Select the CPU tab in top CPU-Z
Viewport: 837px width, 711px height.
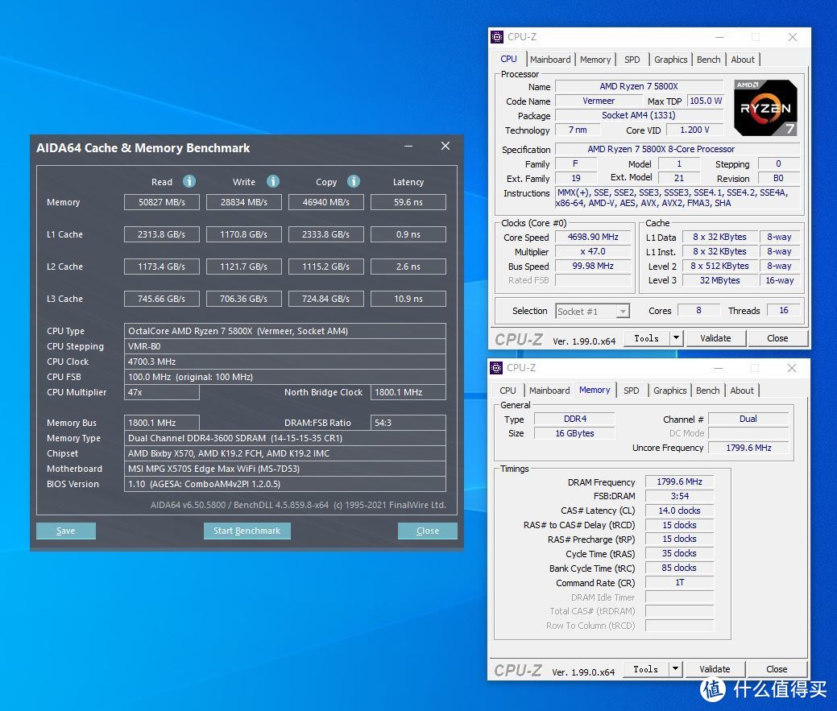(508, 59)
